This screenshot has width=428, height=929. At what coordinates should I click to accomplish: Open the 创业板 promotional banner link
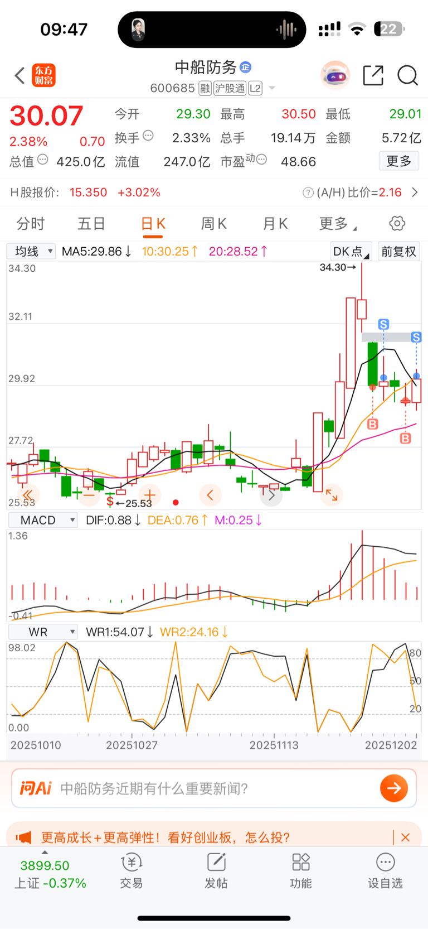pyautogui.click(x=166, y=837)
